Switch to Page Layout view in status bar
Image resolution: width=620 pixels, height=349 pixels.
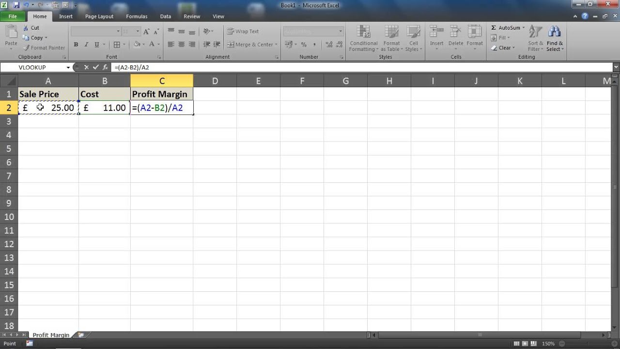click(x=526, y=344)
